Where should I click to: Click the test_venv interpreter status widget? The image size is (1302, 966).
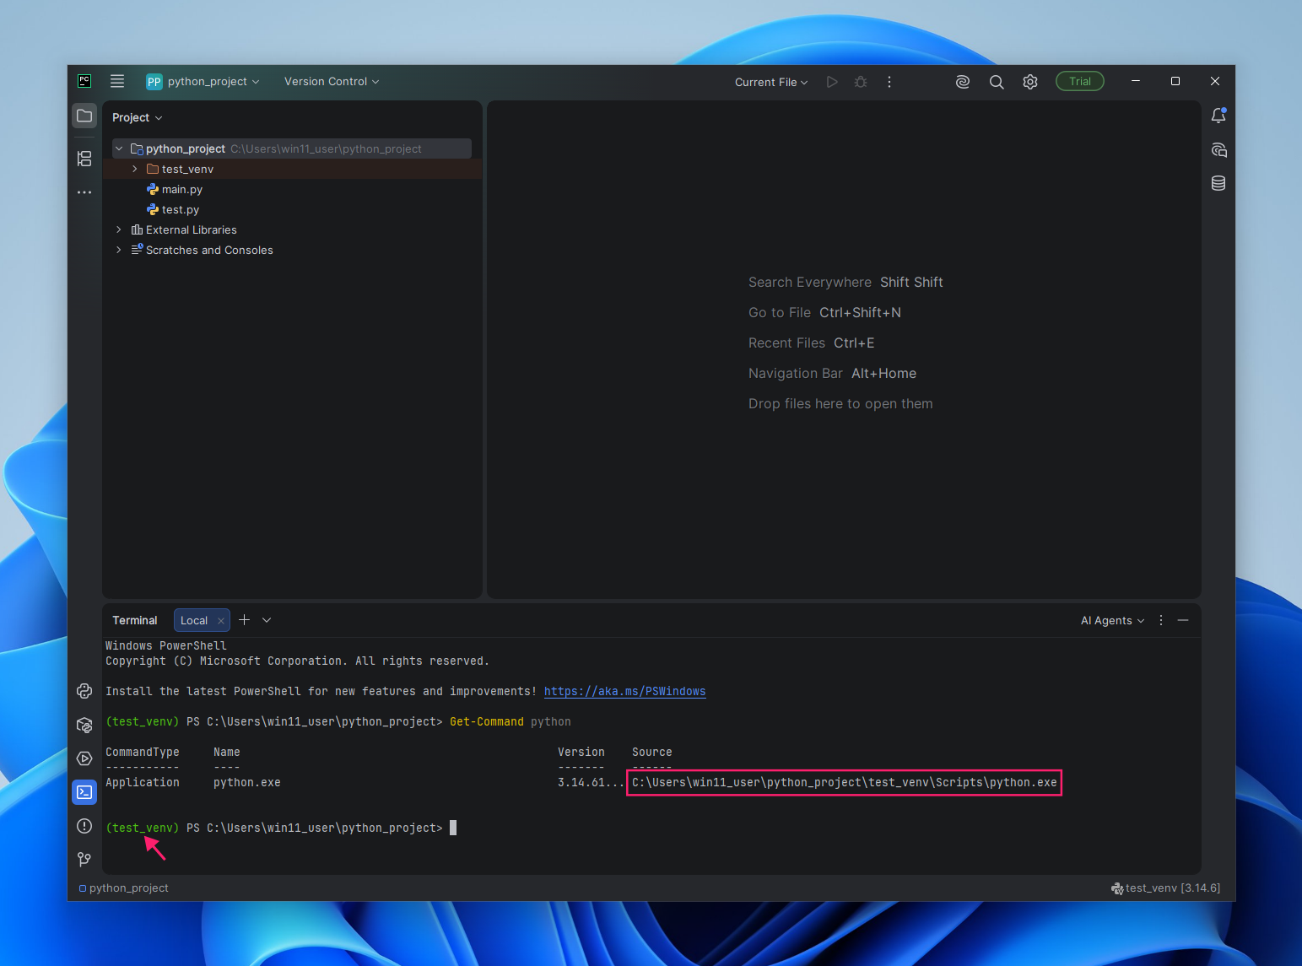(x=1165, y=888)
